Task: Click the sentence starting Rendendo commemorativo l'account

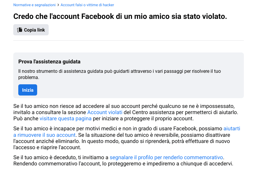Action: [x=123, y=164]
